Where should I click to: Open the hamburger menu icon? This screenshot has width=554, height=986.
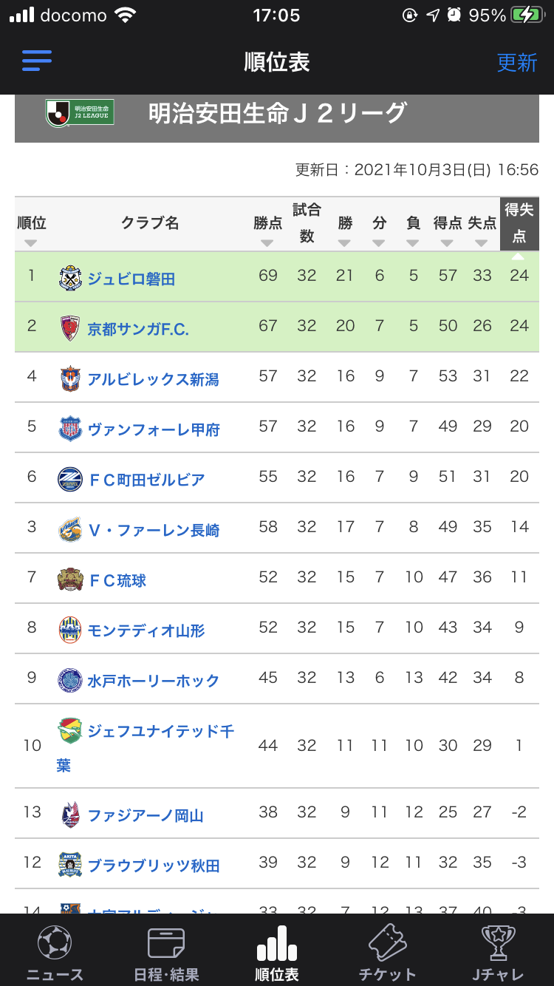click(37, 61)
